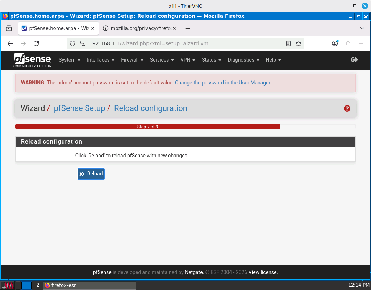Open Firefox account profile icon

pyautogui.click(x=335, y=43)
